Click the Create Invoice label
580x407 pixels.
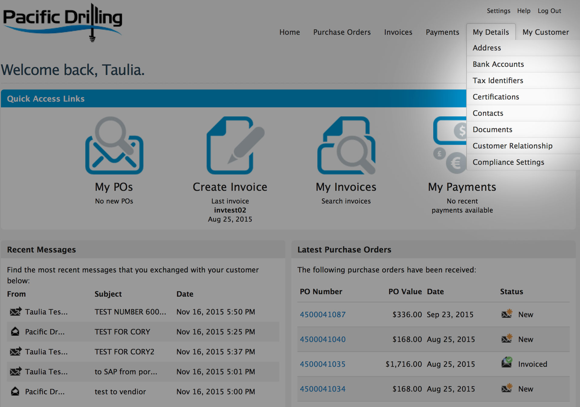[230, 187]
